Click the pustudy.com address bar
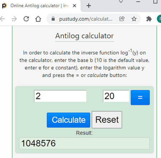The image size is (161, 158). tap(86, 19)
